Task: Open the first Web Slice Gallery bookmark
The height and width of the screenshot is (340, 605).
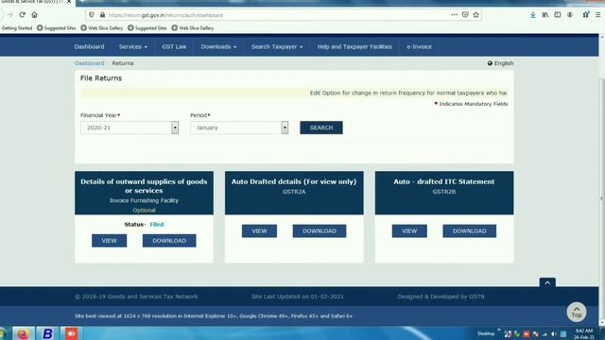Action: click(x=102, y=28)
